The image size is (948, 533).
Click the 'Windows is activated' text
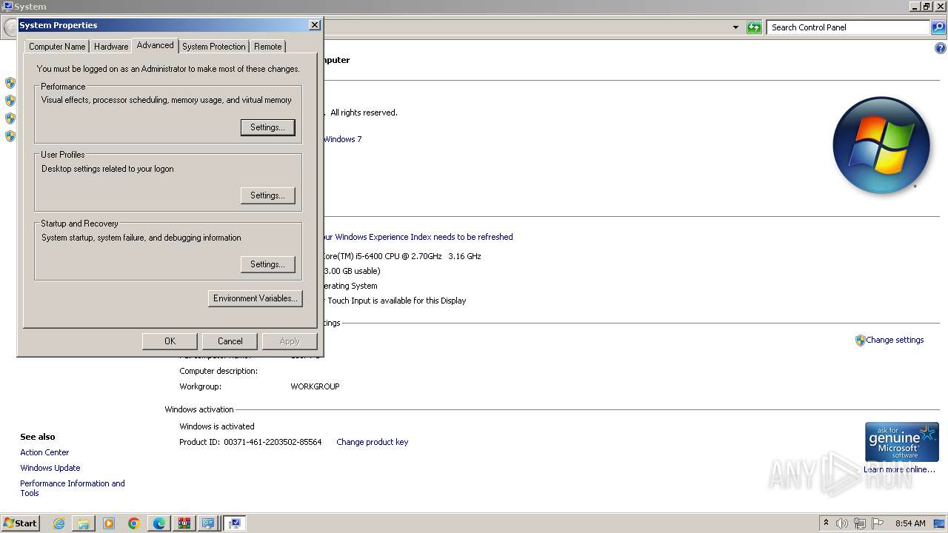217,427
